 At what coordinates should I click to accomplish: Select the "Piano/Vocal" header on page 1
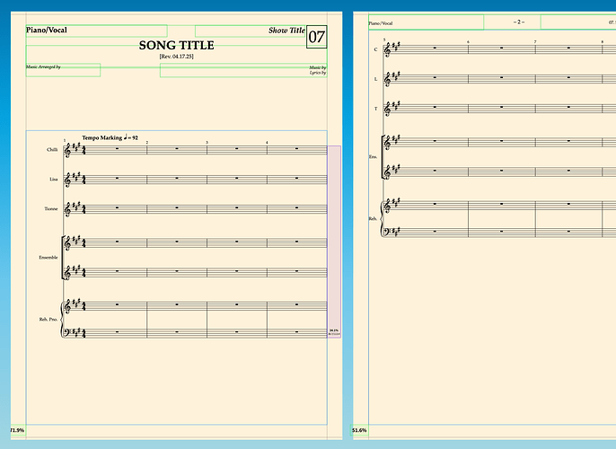(47, 30)
